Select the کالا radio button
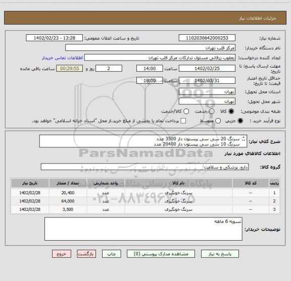 (x=231, y=111)
